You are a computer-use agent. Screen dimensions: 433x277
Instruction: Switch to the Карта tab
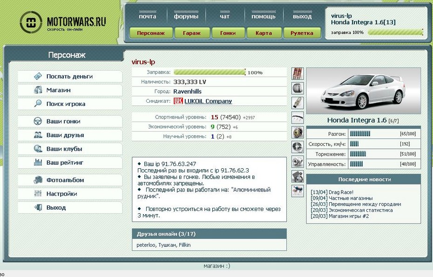pyautogui.click(x=264, y=33)
